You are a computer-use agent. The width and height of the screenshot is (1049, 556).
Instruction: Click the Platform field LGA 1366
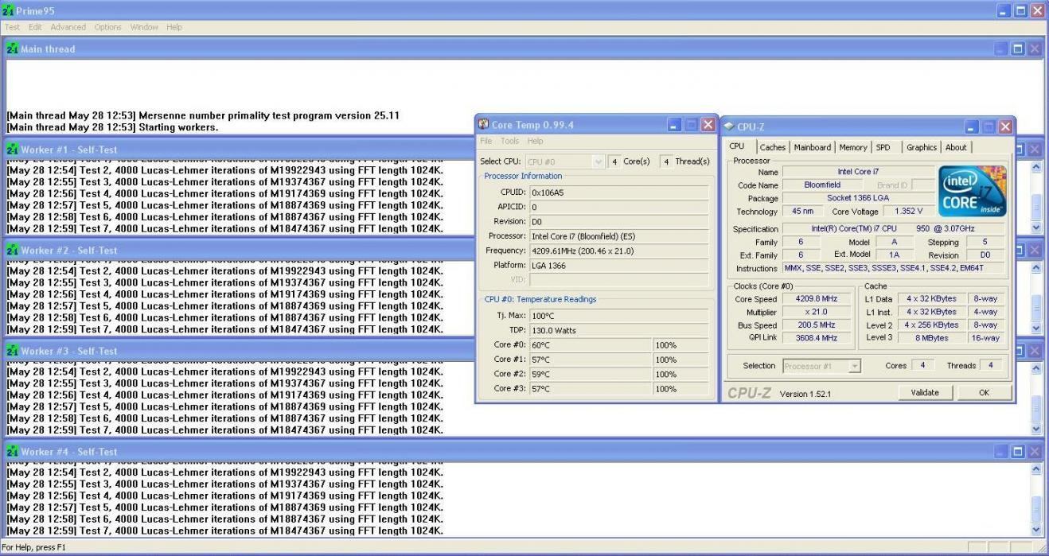tap(619, 265)
